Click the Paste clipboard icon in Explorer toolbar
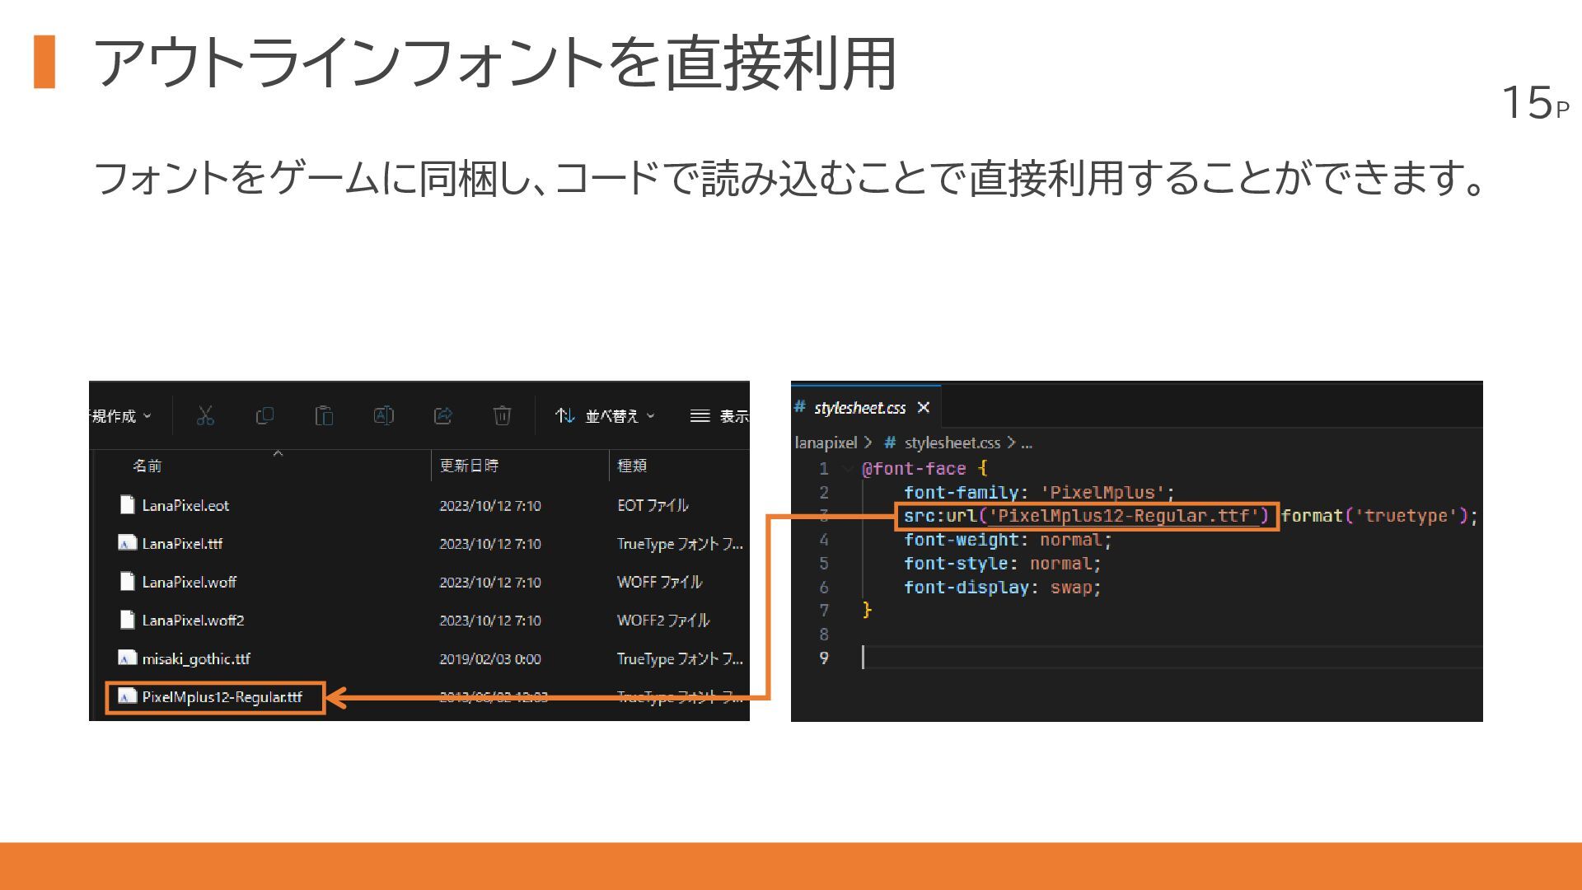This screenshot has width=1582, height=890. (324, 416)
